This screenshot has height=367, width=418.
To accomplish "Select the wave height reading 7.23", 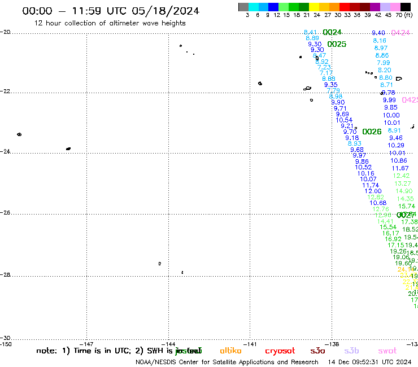I will click(x=324, y=67).
